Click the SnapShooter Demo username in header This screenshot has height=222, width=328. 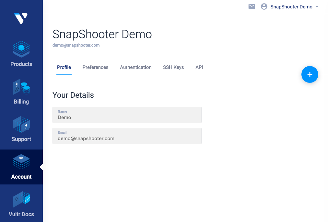[x=291, y=7]
